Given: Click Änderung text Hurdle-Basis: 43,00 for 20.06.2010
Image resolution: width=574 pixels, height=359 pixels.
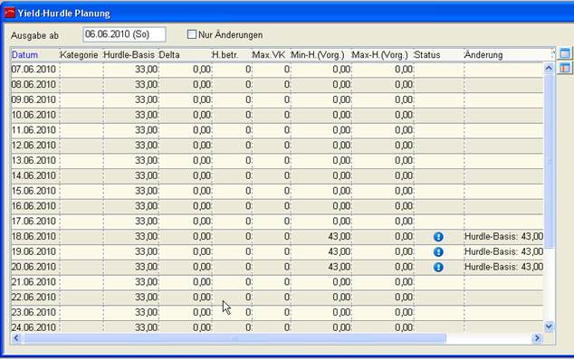Looking at the screenshot, I should [x=503, y=267].
